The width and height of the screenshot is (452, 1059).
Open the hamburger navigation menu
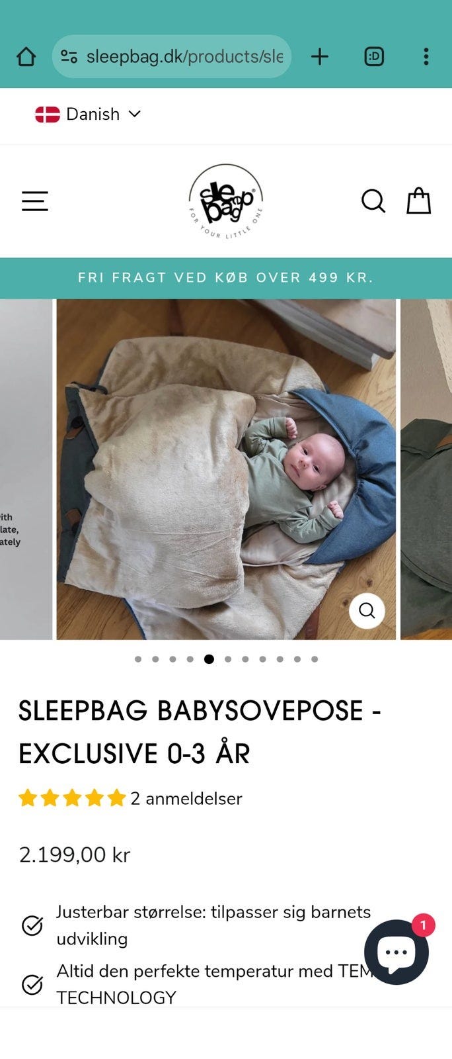[35, 201]
